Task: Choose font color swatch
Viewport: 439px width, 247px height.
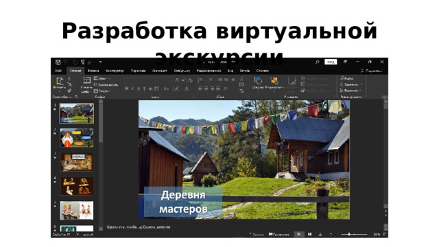Action: click(x=187, y=89)
